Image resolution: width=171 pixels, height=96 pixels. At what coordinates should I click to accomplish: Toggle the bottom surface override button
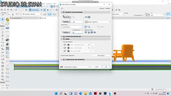coord(65,51)
